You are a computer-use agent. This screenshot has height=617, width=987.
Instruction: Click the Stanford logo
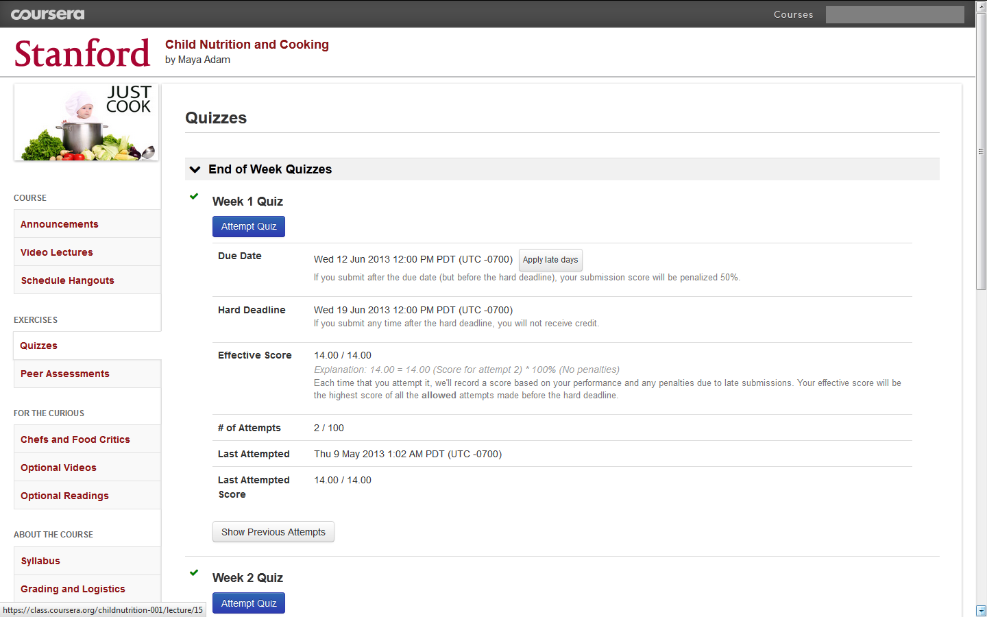[x=82, y=53]
